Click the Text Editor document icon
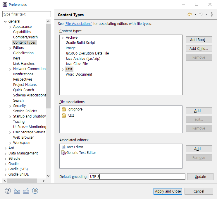The height and width of the screenshot is (199, 217). (63, 147)
